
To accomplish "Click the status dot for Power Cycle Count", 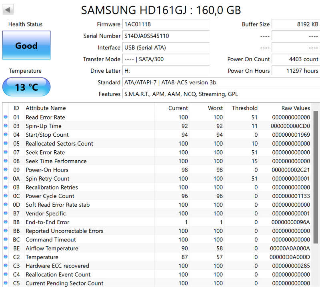I will 6,196.
